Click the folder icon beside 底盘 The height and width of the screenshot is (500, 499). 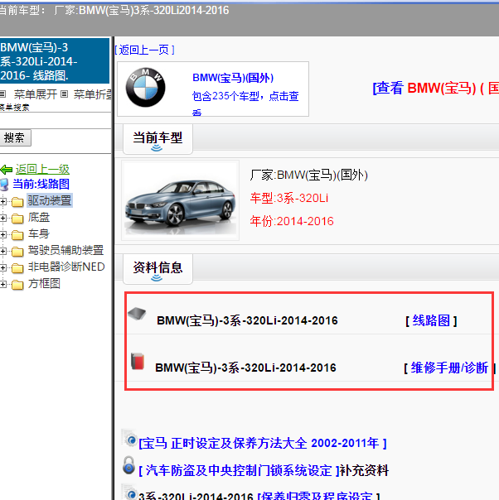pyautogui.click(x=17, y=218)
